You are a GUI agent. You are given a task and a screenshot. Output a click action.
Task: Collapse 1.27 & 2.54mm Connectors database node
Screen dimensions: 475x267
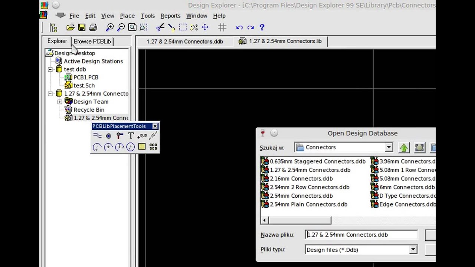coord(50,94)
